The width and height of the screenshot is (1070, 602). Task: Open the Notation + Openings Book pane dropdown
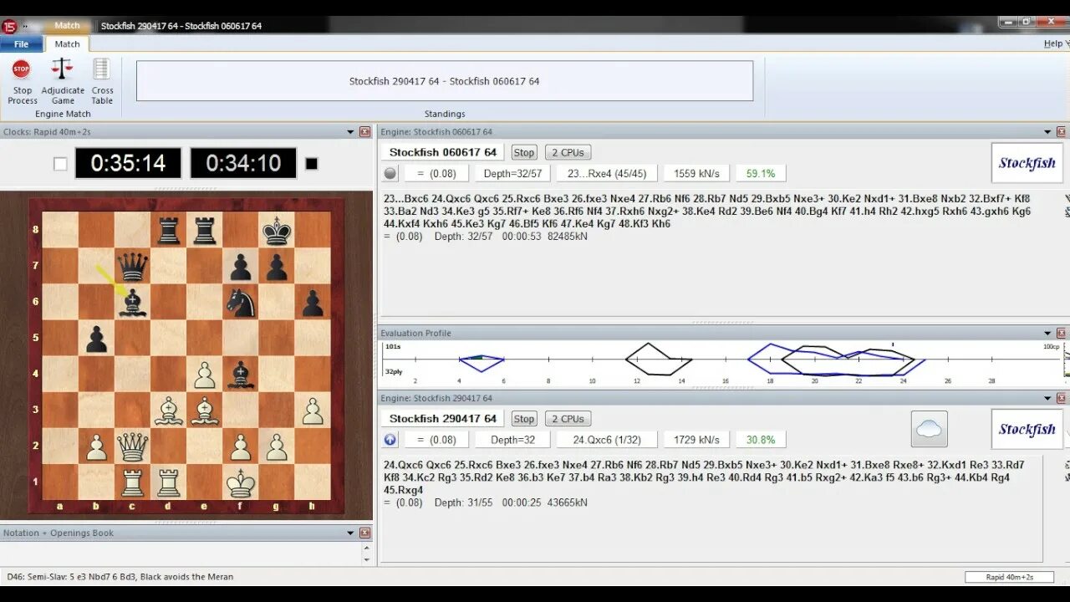[x=350, y=533]
